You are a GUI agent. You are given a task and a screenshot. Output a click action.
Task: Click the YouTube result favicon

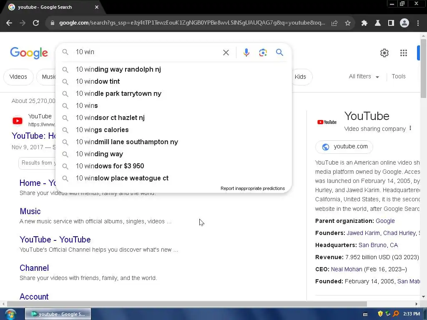click(18, 120)
